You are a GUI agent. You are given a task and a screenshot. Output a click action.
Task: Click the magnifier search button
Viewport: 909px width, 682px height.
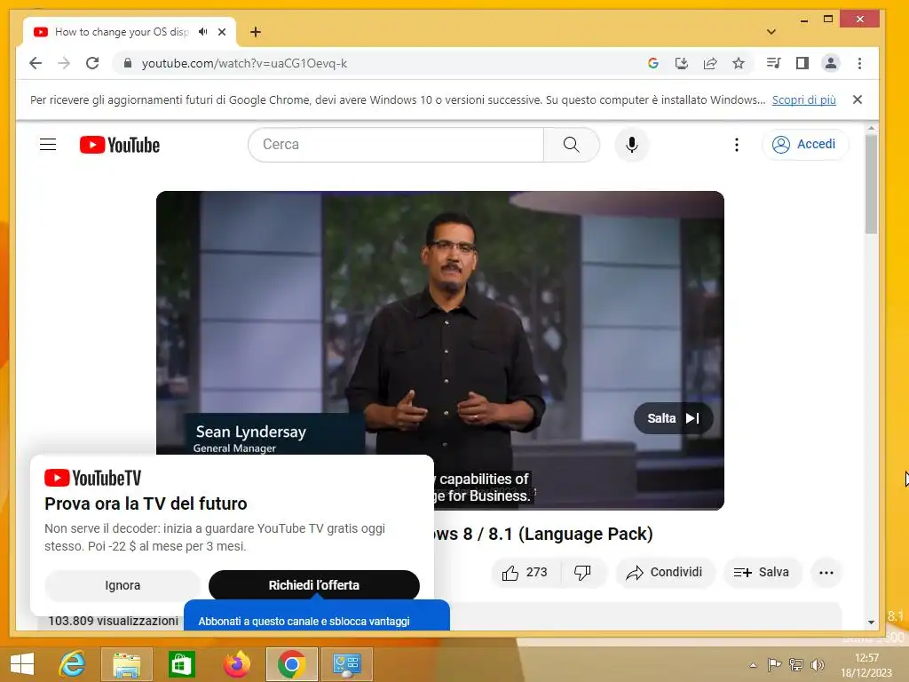[571, 145]
